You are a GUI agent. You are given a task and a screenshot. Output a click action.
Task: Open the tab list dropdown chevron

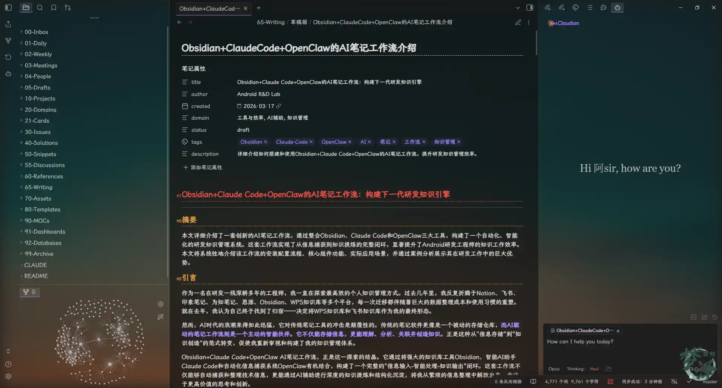click(518, 8)
